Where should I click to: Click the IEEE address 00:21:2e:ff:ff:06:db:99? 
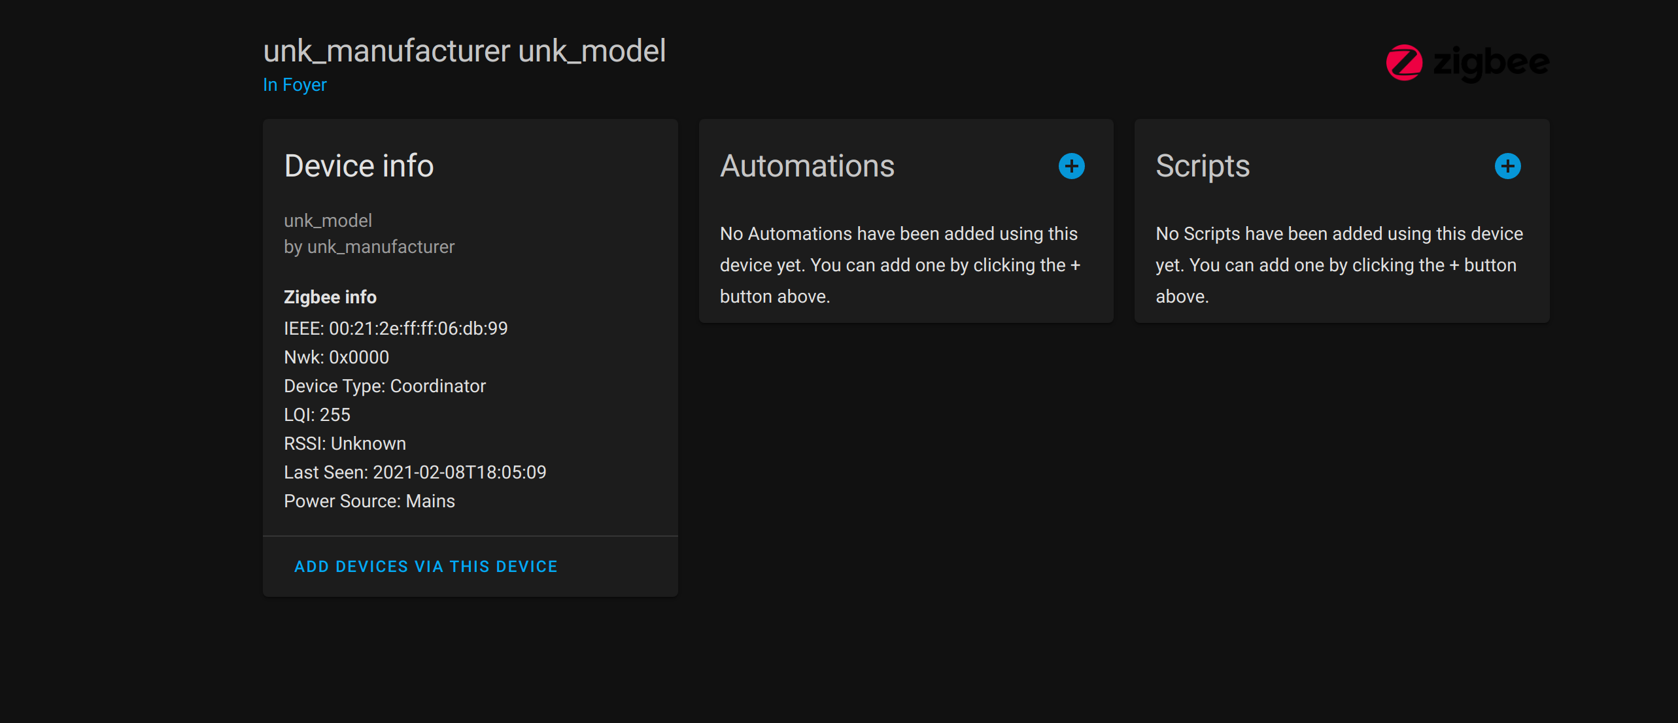395,328
